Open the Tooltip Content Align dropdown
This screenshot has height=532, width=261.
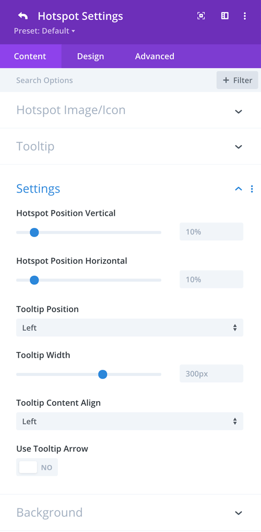129,421
